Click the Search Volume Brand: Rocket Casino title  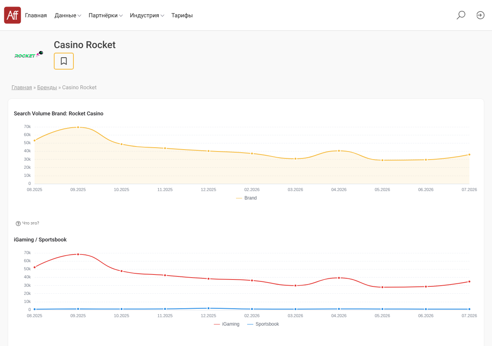click(x=58, y=113)
